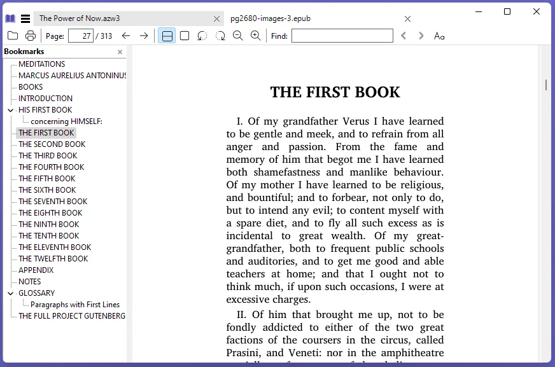Viewport: 555px width, 367px height.
Task: Jump to THE SECOND BOOK
Action: (52, 144)
